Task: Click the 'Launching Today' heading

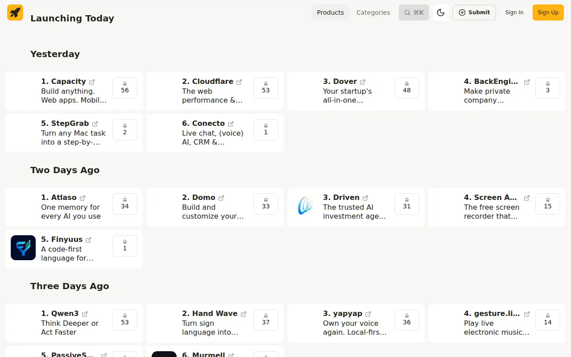Action: (x=72, y=18)
